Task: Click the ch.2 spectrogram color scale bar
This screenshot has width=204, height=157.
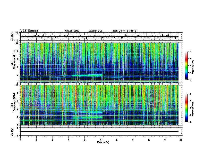Action: (186, 108)
